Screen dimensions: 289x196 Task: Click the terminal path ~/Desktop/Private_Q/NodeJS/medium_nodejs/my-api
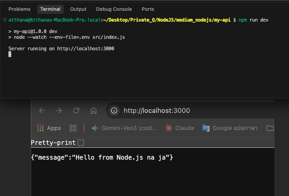[167, 20]
